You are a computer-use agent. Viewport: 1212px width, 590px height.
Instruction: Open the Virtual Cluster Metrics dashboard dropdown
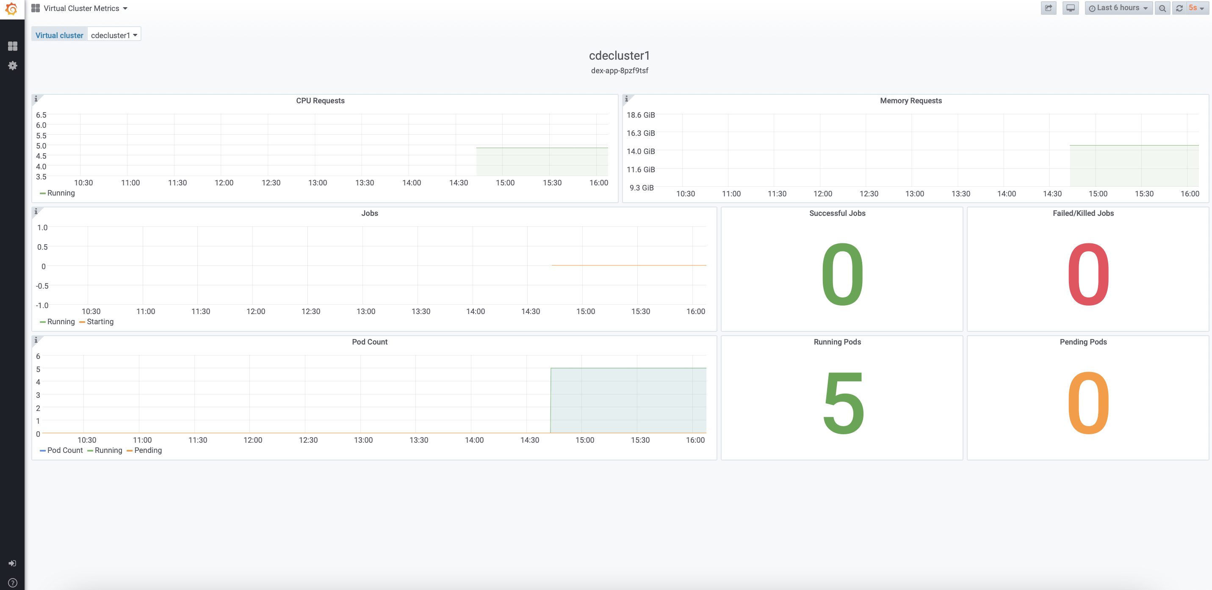(x=81, y=8)
